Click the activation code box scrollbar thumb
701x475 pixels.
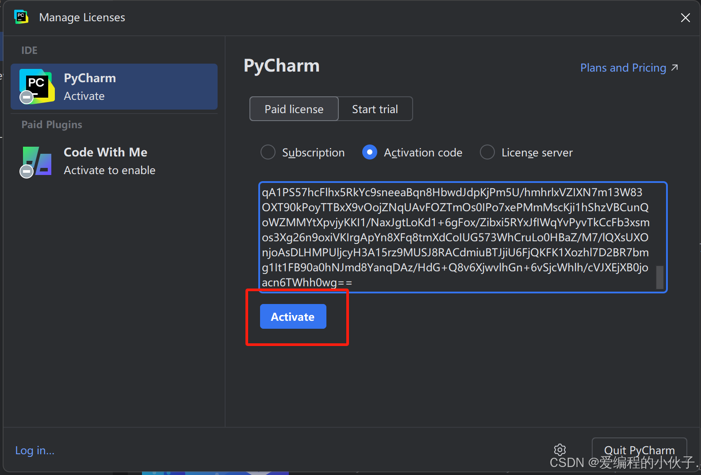(659, 277)
